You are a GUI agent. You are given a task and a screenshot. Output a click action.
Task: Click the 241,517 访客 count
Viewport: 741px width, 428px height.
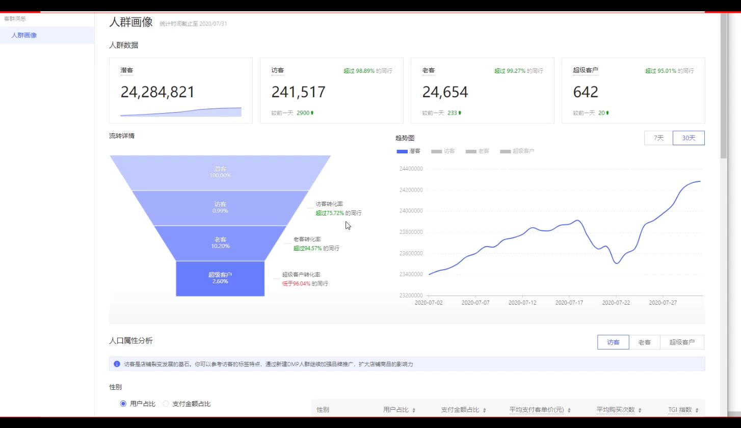tap(298, 92)
